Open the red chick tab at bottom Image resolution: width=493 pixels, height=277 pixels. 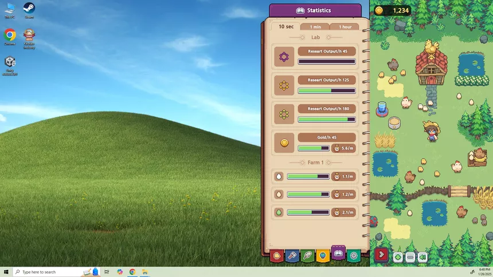[277, 256]
